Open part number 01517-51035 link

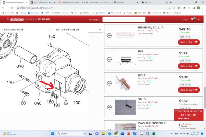click(x=151, y=102)
